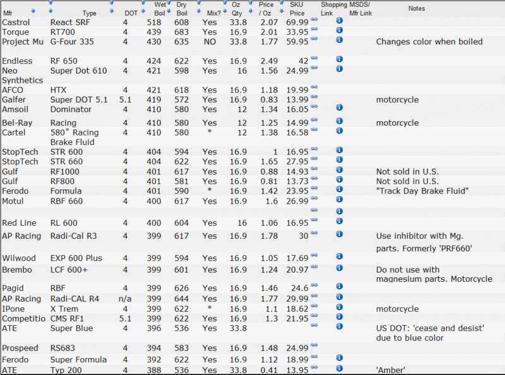View the AP Racing Radi-CAL R4 MSDS info icon
The height and width of the screenshot is (375, 505).
point(339,297)
